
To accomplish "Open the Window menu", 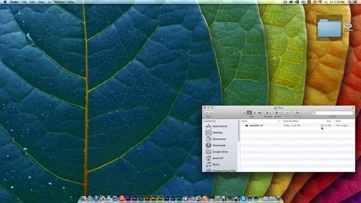I will tap(59, 2).
